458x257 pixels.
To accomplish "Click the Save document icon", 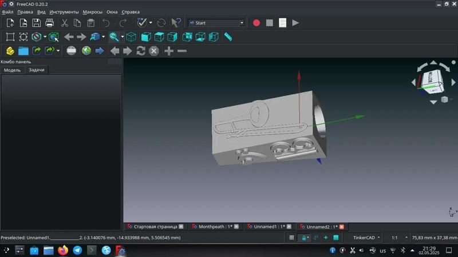I will [x=36, y=23].
